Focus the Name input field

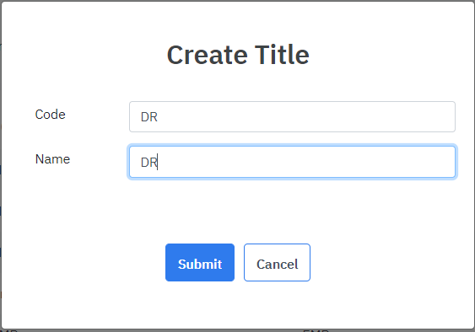pos(292,162)
